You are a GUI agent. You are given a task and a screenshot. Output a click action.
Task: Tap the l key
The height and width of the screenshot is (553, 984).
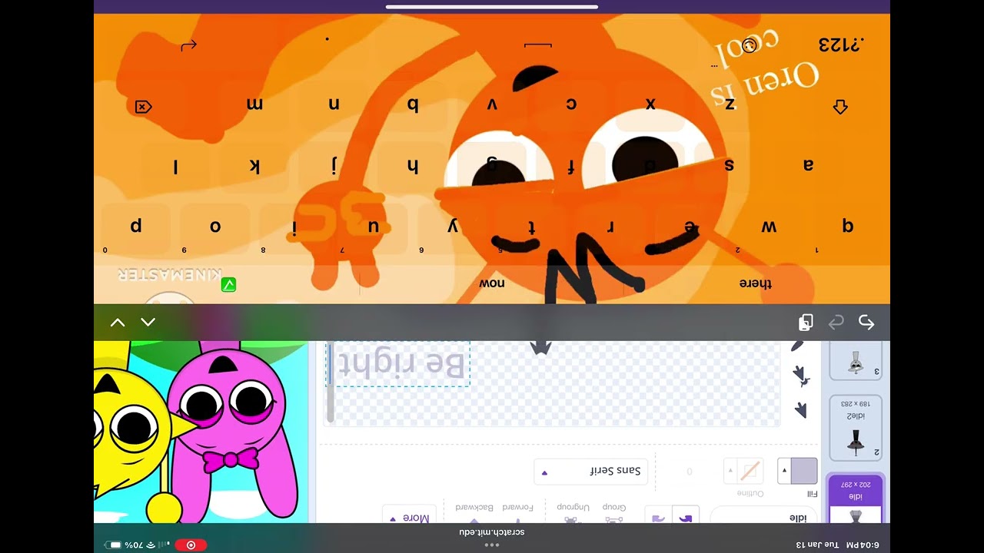coord(175,166)
